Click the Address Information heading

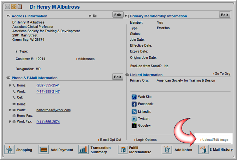[x=29, y=16]
